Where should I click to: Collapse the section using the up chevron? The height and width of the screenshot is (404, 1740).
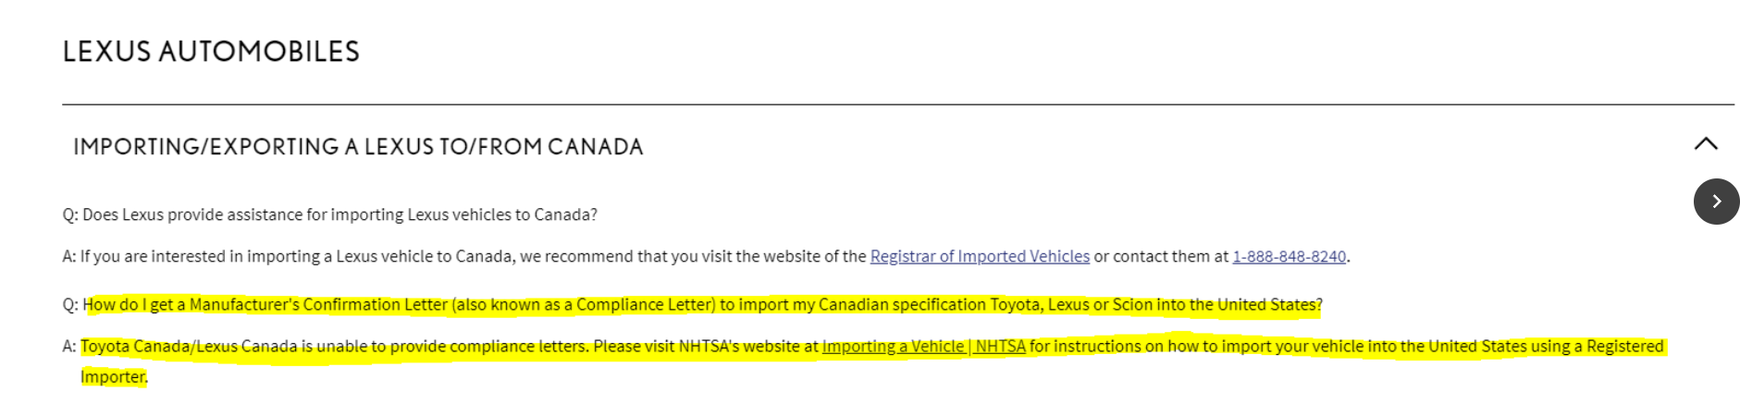point(1706,143)
